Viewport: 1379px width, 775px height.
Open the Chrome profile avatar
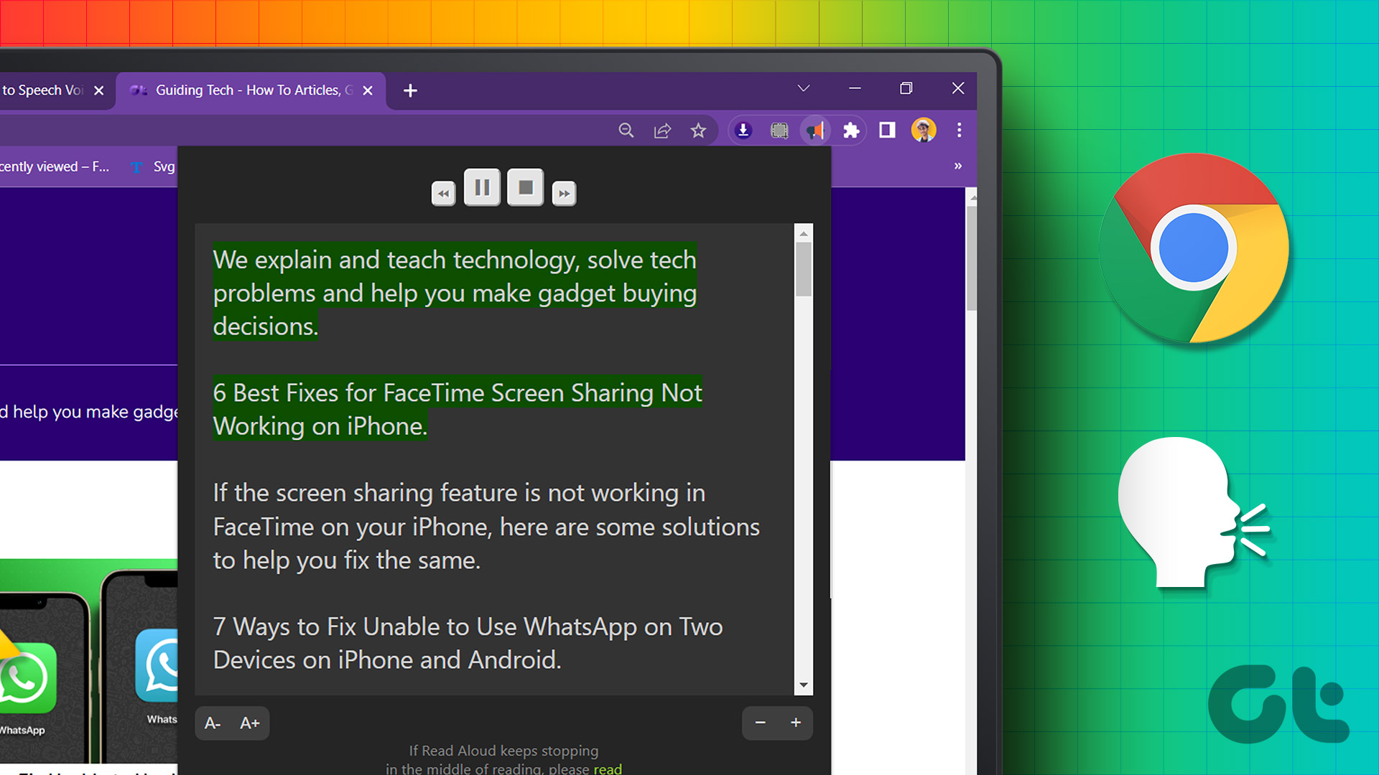[x=924, y=131]
